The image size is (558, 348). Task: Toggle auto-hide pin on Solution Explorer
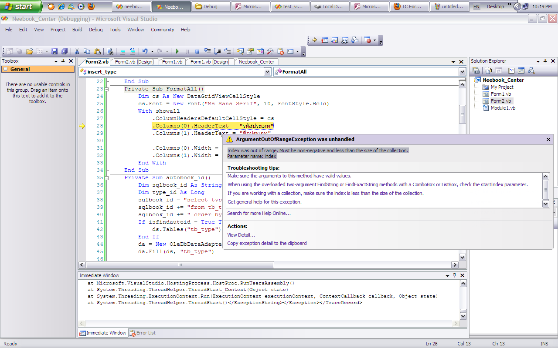point(545,61)
